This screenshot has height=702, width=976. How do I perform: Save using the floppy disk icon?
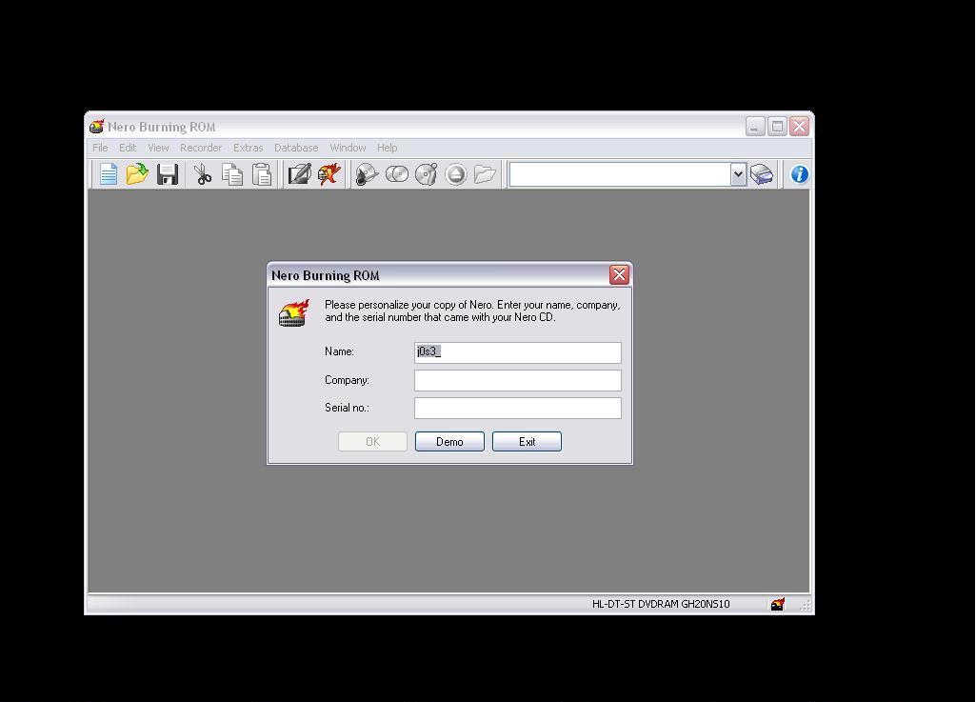[x=168, y=174]
